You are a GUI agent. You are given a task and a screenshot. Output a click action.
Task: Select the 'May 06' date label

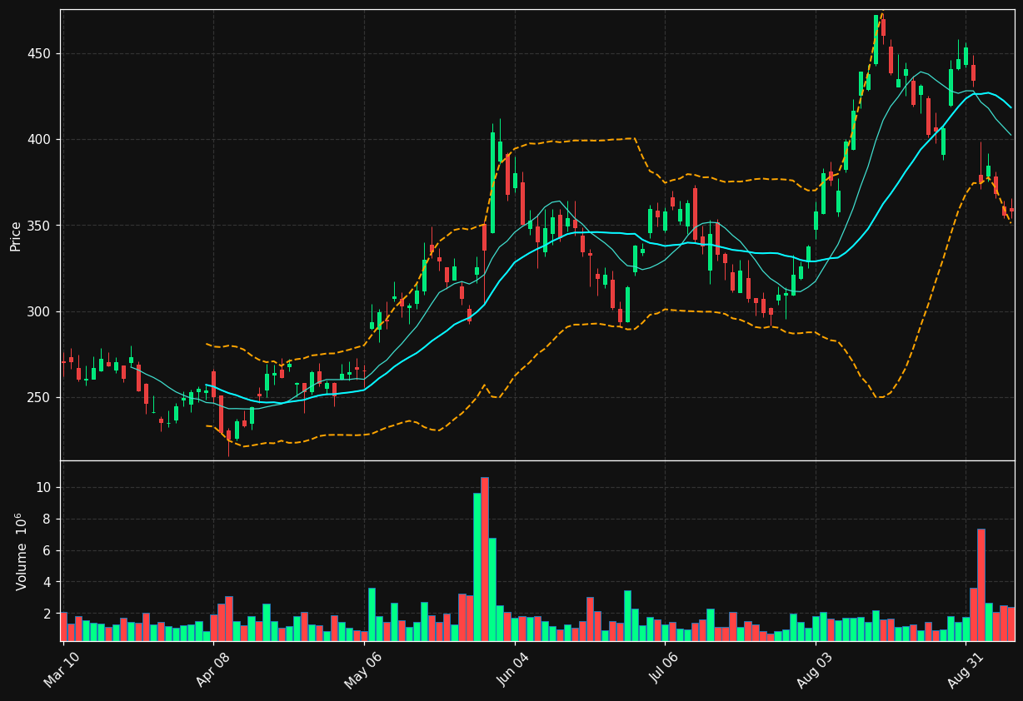364,670
